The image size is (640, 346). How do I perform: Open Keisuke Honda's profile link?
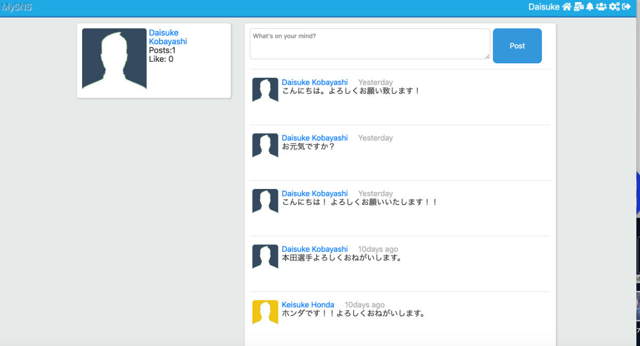click(x=308, y=305)
